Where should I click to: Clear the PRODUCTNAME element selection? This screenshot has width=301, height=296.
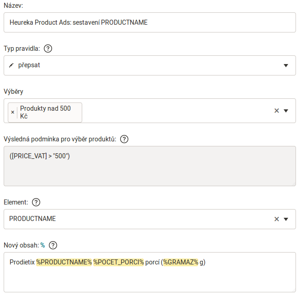[x=276, y=219]
